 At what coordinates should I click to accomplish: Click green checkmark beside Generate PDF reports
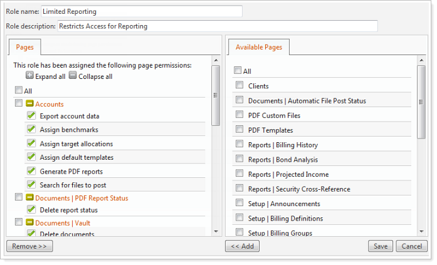pos(31,171)
